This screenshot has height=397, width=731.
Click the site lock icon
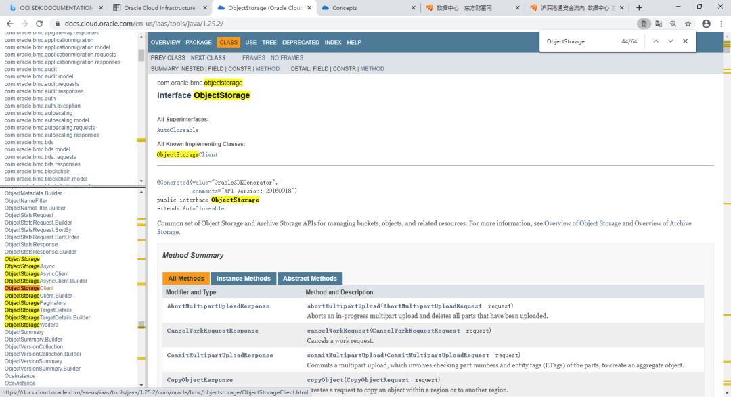[58, 24]
